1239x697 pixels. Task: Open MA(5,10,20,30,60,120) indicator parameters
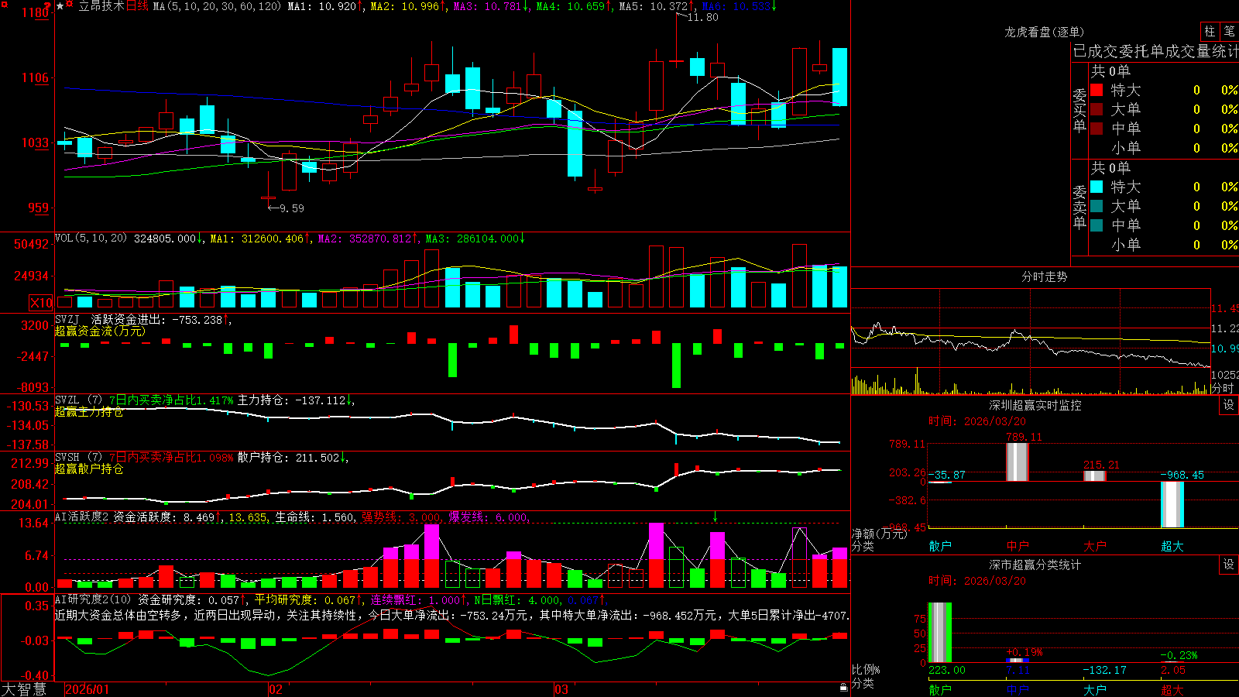click(217, 6)
